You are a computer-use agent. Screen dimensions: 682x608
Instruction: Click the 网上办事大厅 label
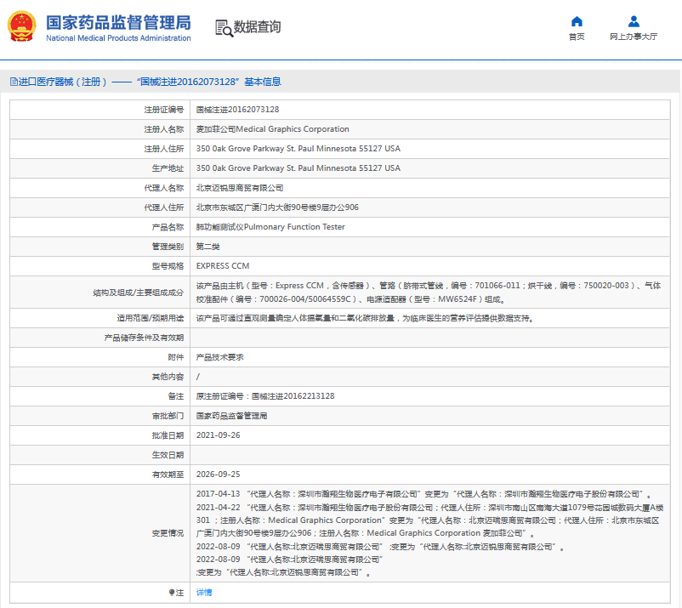pos(634,37)
